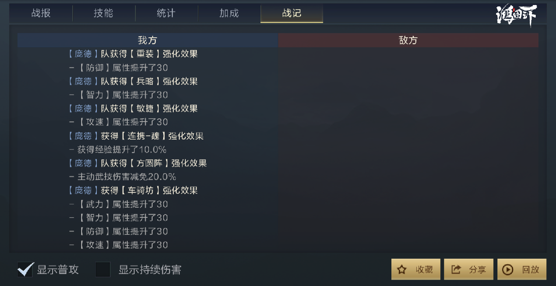
Task: Click the replay play-circle icon
Action: (x=508, y=270)
